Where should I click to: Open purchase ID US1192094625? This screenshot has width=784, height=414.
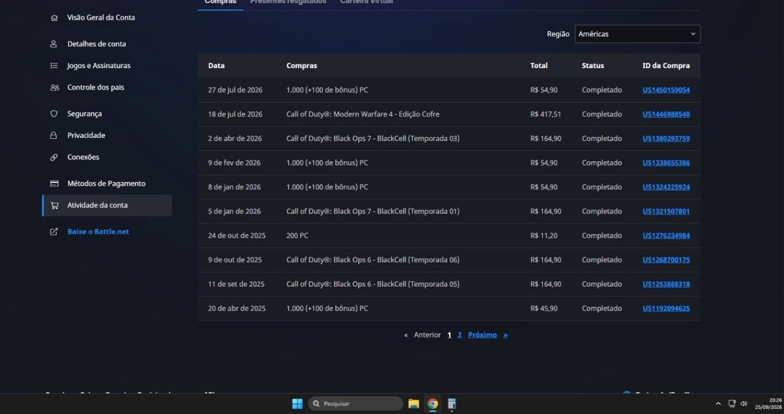[666, 308]
